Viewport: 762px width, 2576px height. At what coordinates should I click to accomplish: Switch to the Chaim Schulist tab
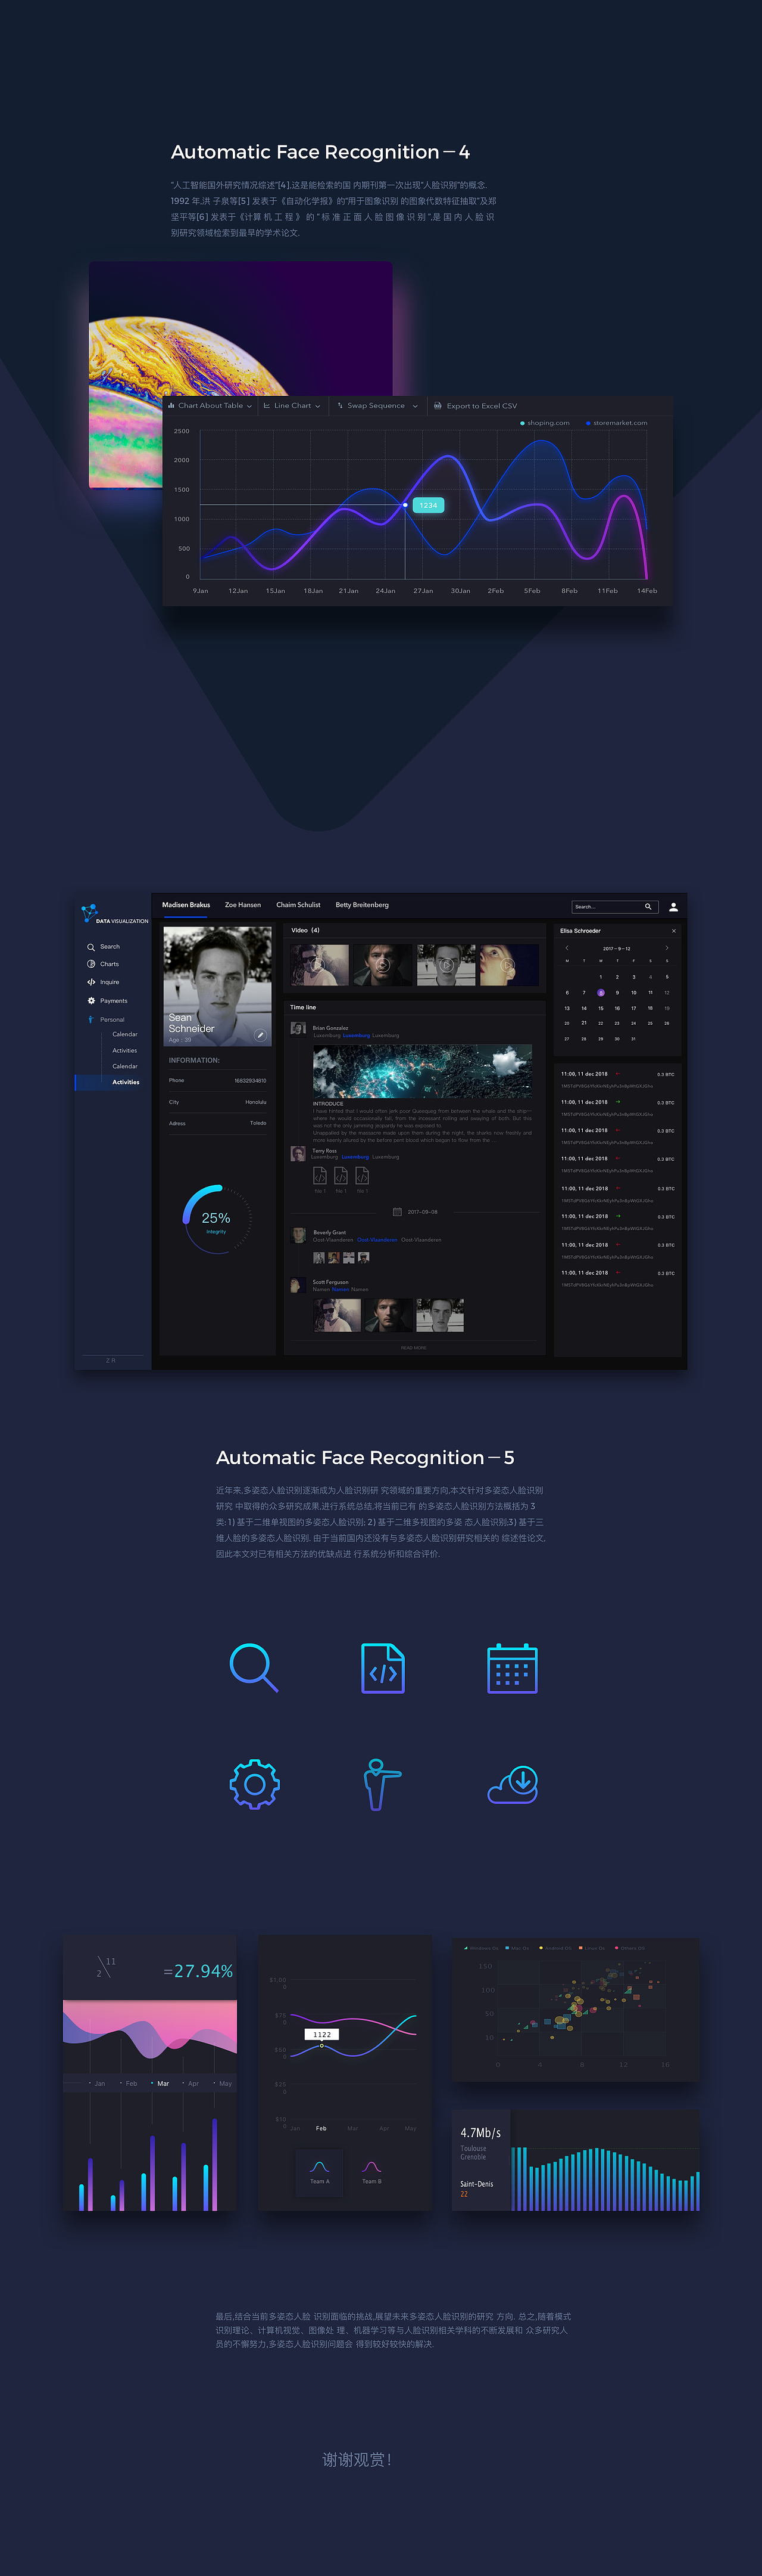(299, 905)
